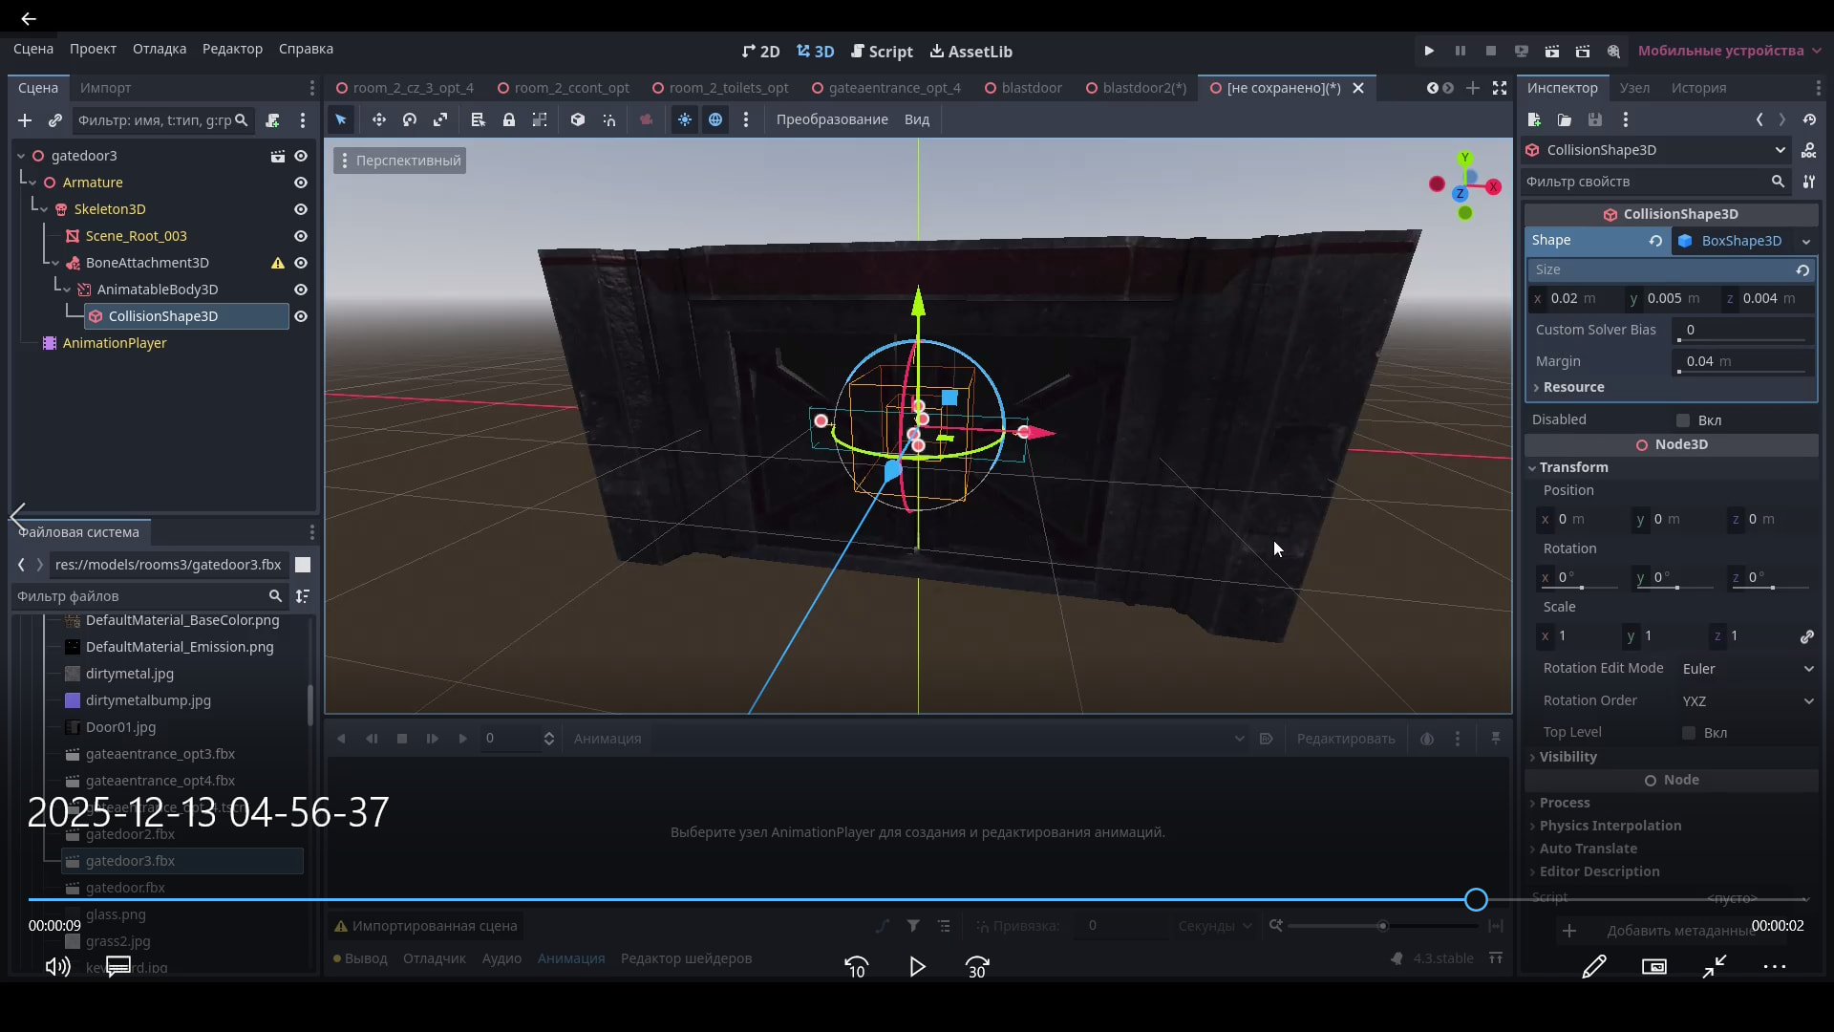The width and height of the screenshot is (1834, 1032).
Task: Expand the Resource section
Action: pyautogui.click(x=1573, y=387)
